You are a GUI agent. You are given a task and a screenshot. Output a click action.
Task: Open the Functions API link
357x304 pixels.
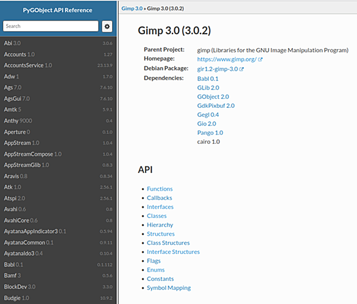tap(160, 189)
